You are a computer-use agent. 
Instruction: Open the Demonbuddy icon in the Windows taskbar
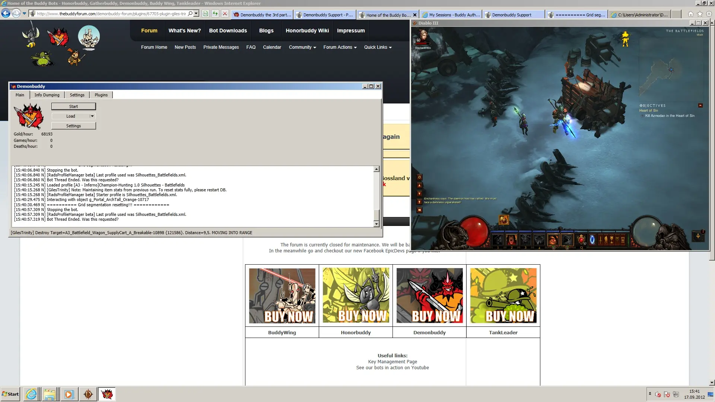click(x=107, y=394)
